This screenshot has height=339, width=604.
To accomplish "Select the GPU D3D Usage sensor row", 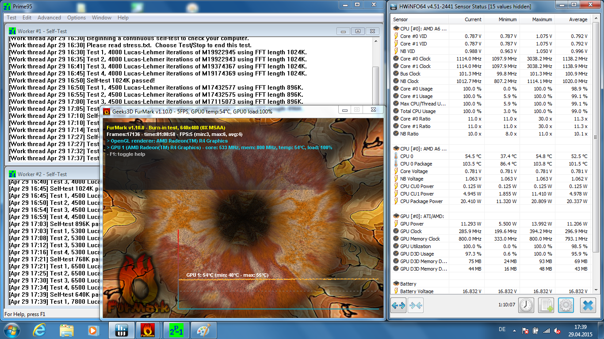I will (x=491, y=254).
